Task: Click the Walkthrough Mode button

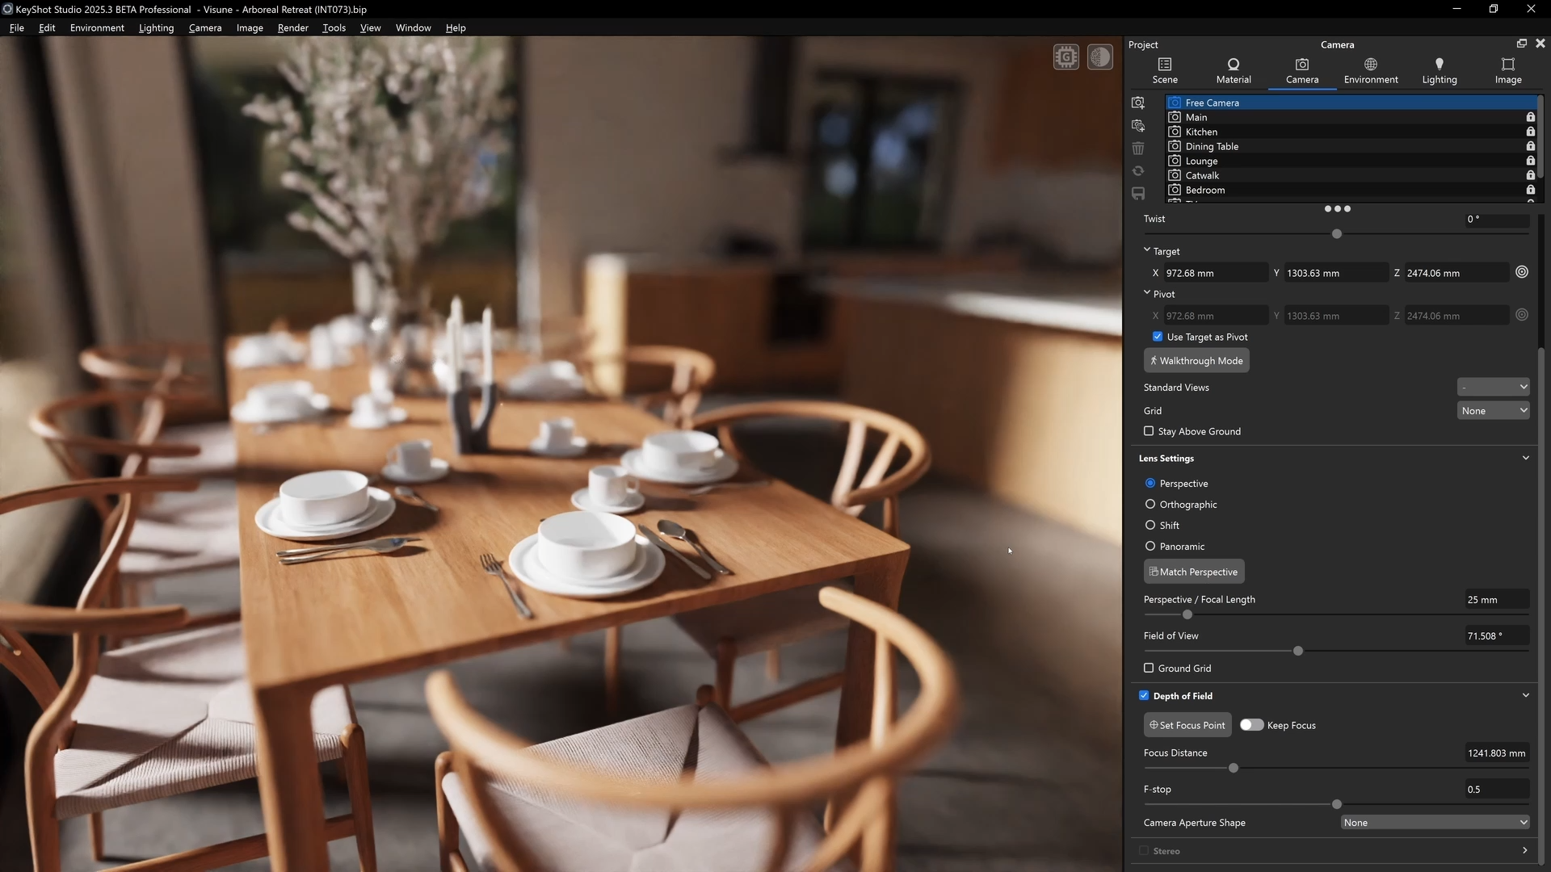Action: (x=1196, y=361)
